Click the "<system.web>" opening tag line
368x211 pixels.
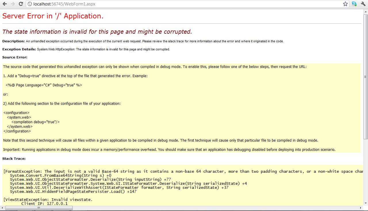[19, 117]
